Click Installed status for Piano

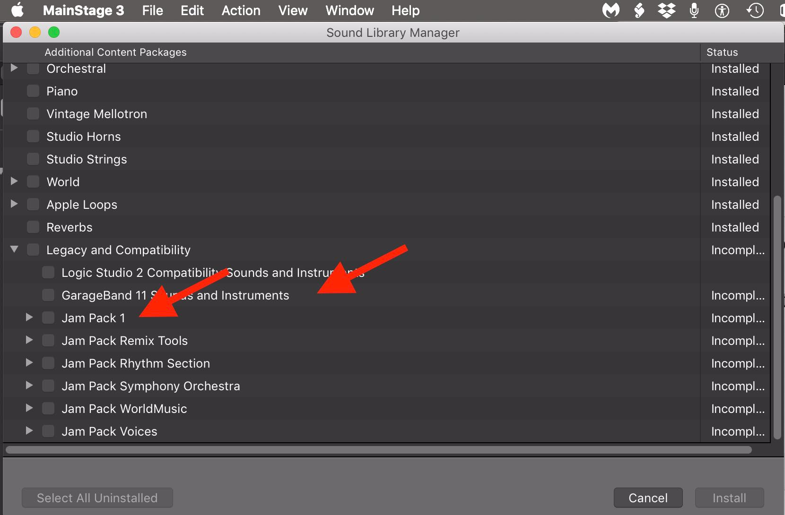click(x=735, y=91)
